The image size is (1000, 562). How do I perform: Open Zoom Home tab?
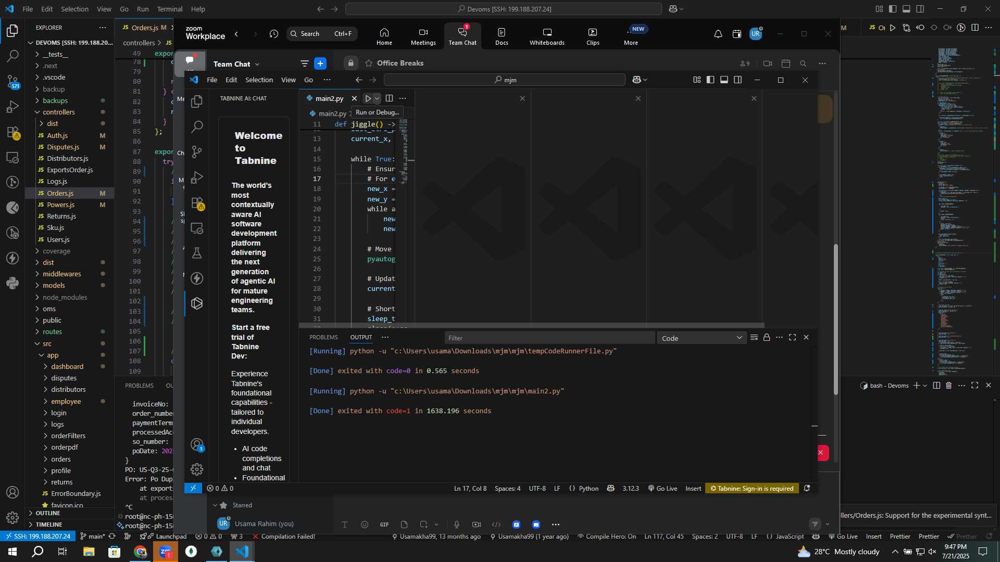(x=384, y=36)
